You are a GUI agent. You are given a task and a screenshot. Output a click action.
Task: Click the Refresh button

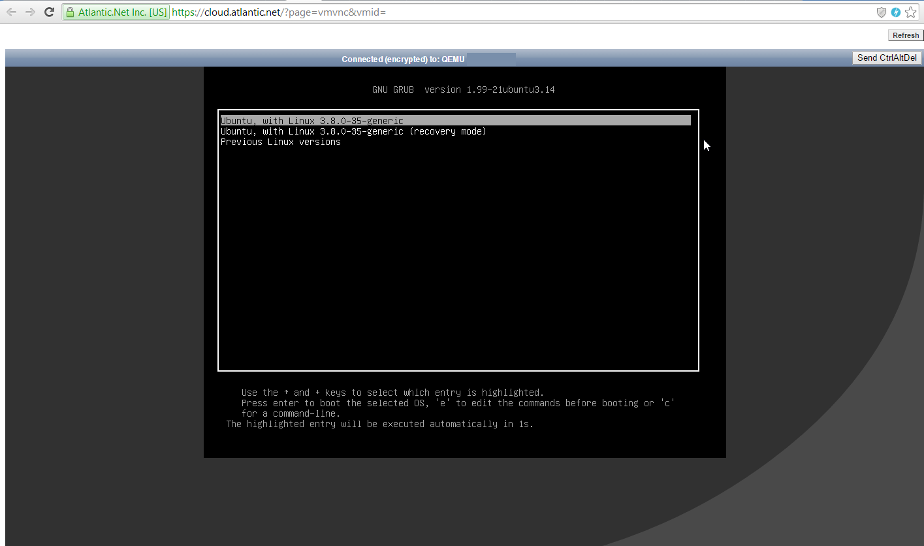click(x=906, y=35)
